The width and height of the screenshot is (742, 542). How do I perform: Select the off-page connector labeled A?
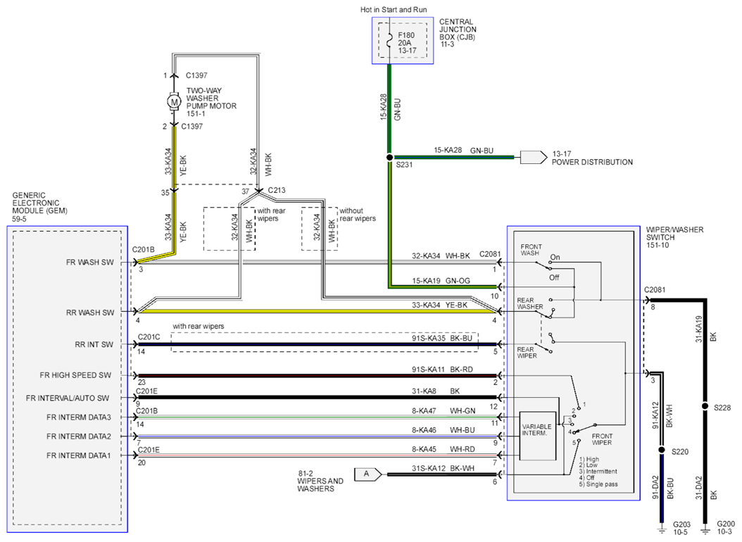(368, 474)
